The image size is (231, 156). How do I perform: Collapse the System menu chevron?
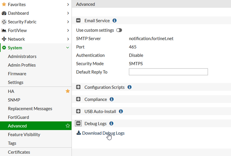click(67, 48)
